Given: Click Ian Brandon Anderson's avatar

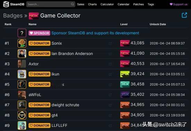Looking at the screenshot, I should click(22, 54).
